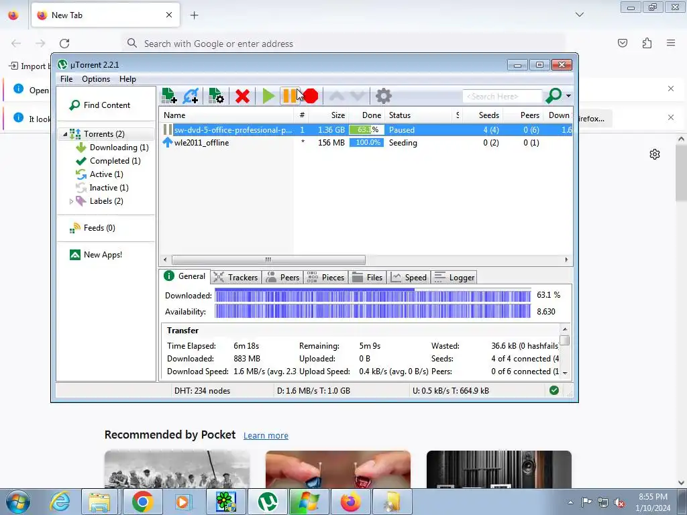Click the horizontal scrollbar of the torrent list

tap(268, 260)
